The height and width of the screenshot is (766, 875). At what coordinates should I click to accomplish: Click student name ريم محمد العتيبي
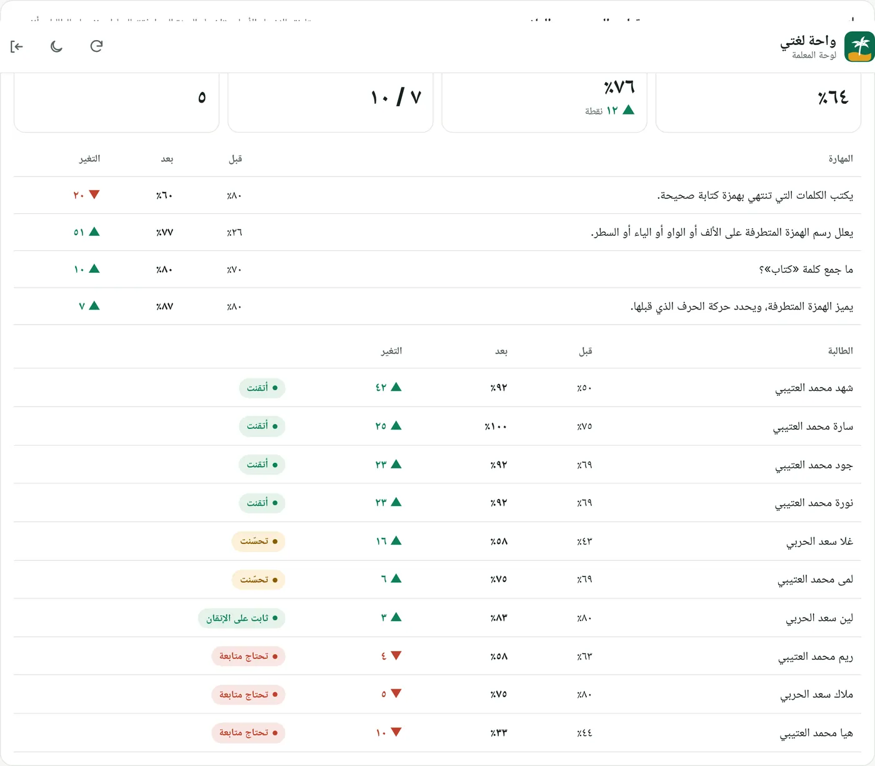click(x=816, y=657)
